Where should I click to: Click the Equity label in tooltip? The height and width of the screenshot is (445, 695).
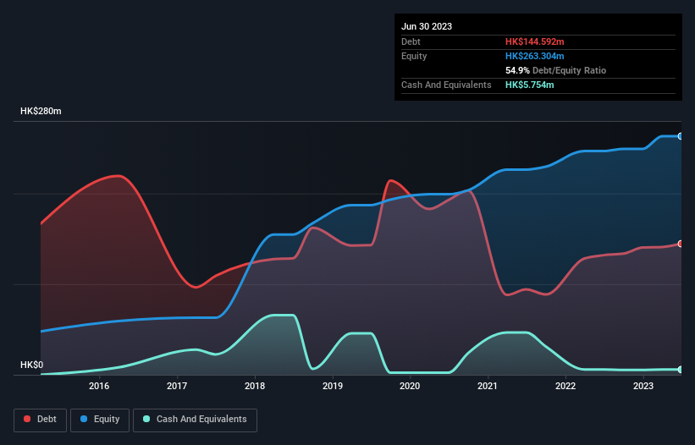pos(414,56)
